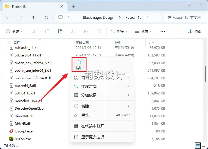Click the cufft64_10.dll file icon

pos(11,93)
